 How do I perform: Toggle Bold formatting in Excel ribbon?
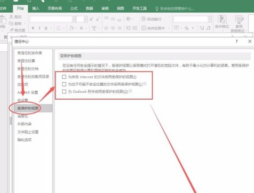(x=33, y=28)
